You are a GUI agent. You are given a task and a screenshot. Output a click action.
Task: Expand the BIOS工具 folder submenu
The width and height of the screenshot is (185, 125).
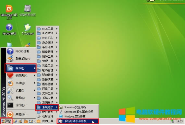(x=47, y=28)
